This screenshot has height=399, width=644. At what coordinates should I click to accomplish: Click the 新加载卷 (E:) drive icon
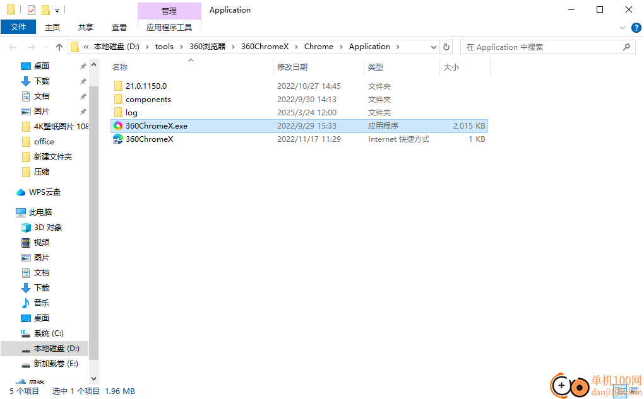pyautogui.click(x=26, y=364)
